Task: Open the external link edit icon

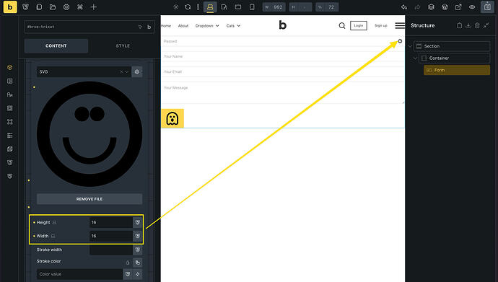Action: [x=458, y=7]
